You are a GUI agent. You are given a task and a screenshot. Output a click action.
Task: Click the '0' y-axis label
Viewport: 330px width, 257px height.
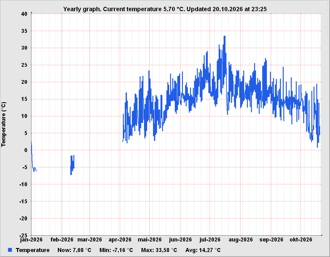click(x=26, y=150)
